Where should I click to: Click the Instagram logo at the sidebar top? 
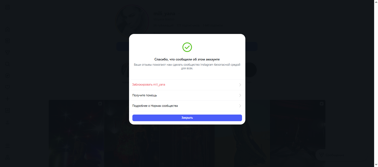click(8, 7)
